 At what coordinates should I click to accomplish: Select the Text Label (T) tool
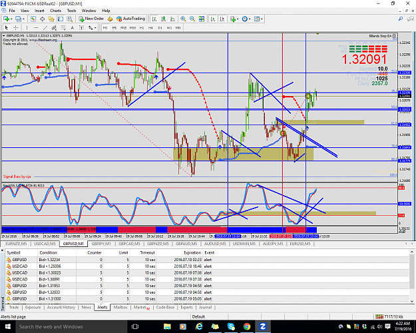pyautogui.click(x=81, y=27)
